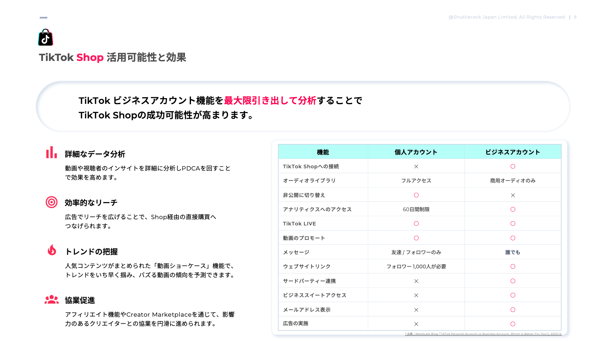
Task: Click the 友達 / フォロワーのみ cell
Action: pyautogui.click(x=416, y=252)
